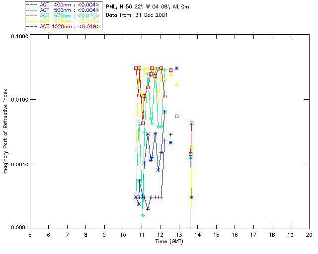Click the 0.0010 y-axis label
Viewport: 318px width, 254px height.
[x=20, y=164]
